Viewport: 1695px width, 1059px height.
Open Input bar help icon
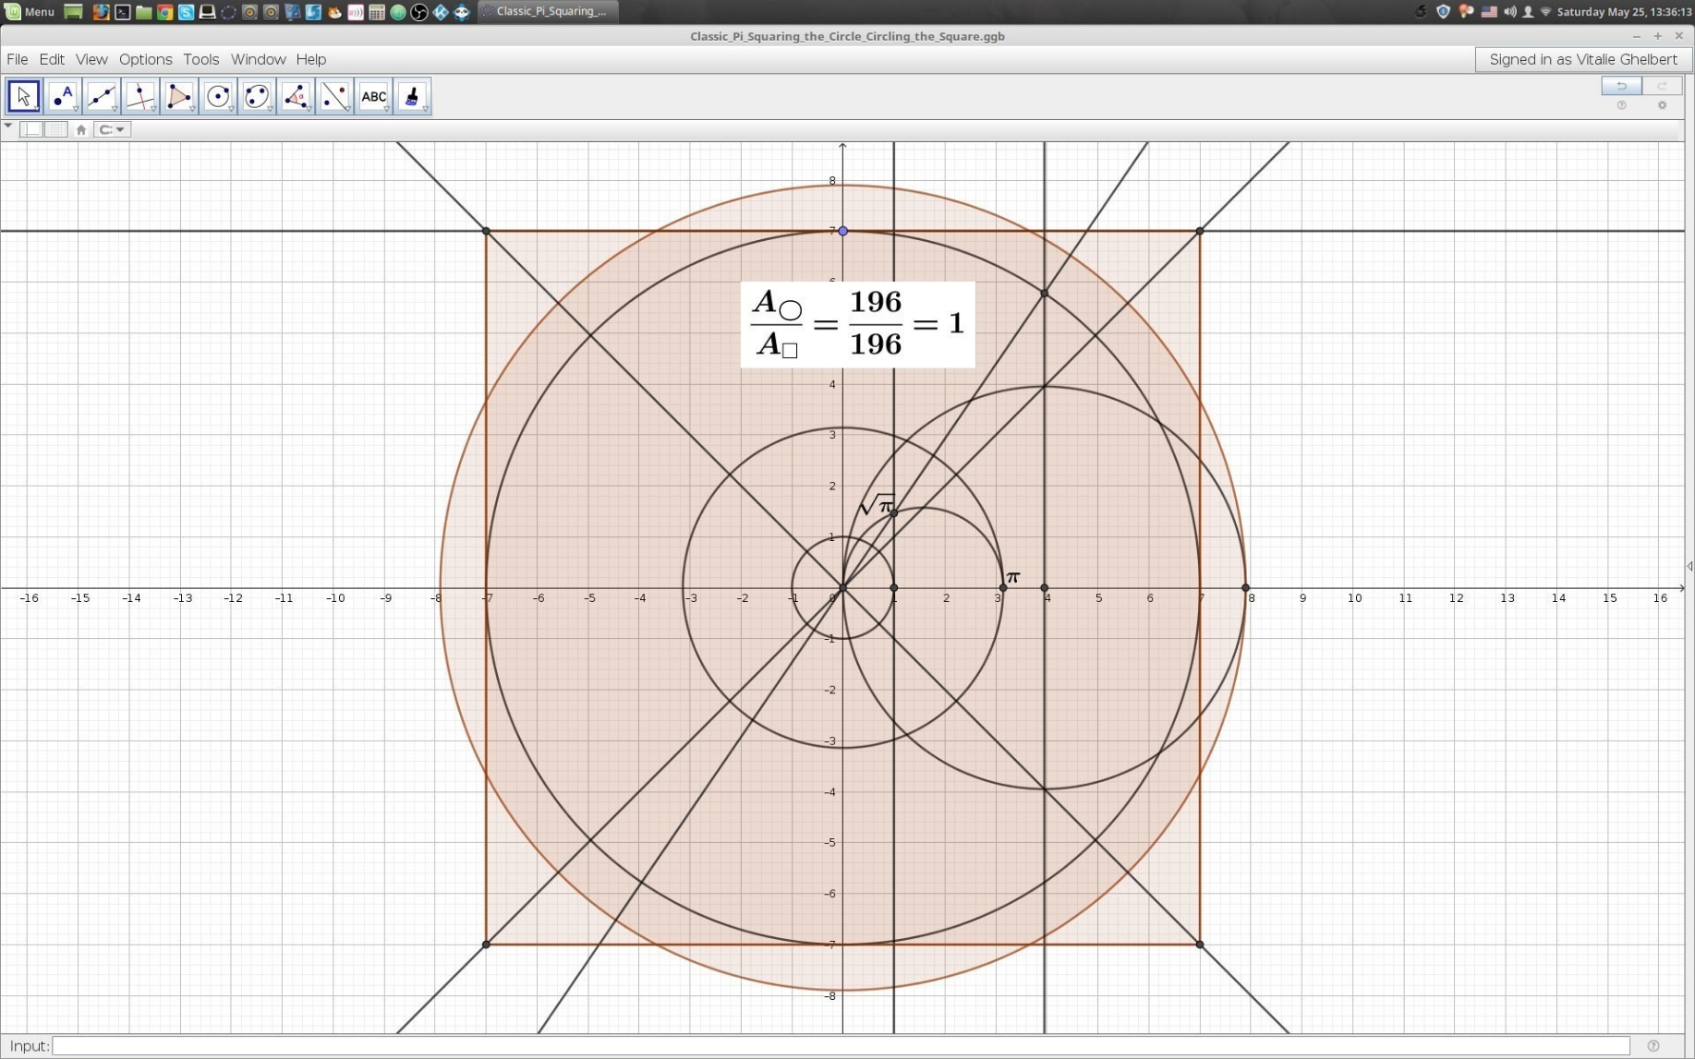pyautogui.click(x=1653, y=1046)
